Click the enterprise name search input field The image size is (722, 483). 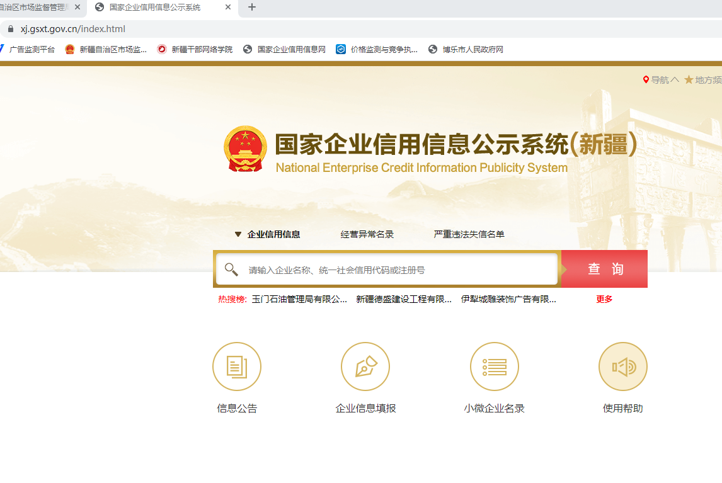pos(400,270)
